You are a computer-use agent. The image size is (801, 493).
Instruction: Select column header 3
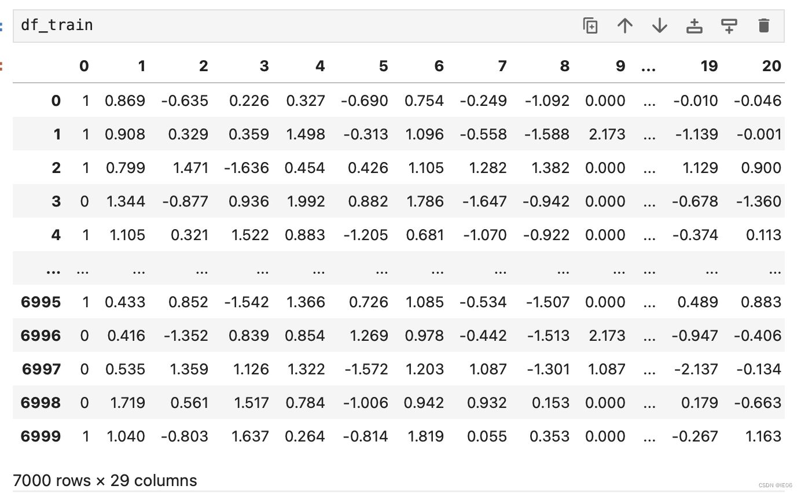click(264, 67)
